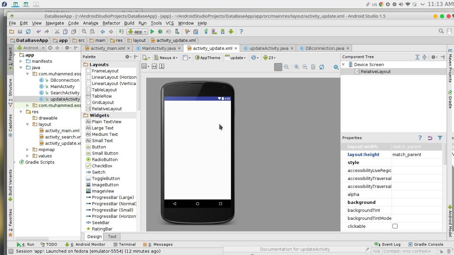Click the Undo arrow in main toolbar
Viewport: 454px width, 255px height.
39,32
